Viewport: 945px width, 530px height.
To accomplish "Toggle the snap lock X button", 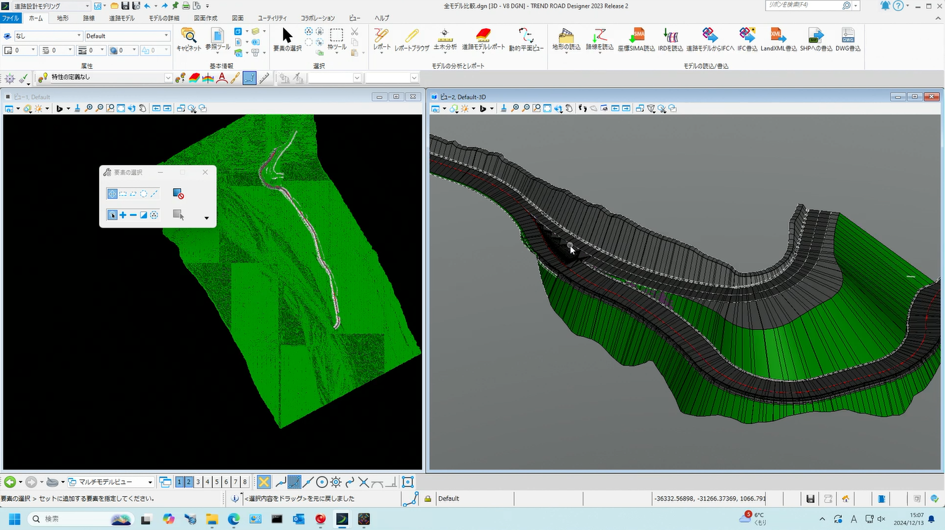I will [x=263, y=482].
